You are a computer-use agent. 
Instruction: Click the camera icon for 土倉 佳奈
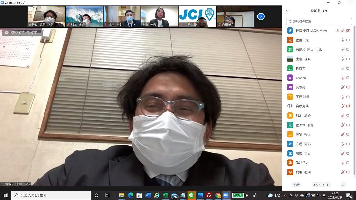348,59
